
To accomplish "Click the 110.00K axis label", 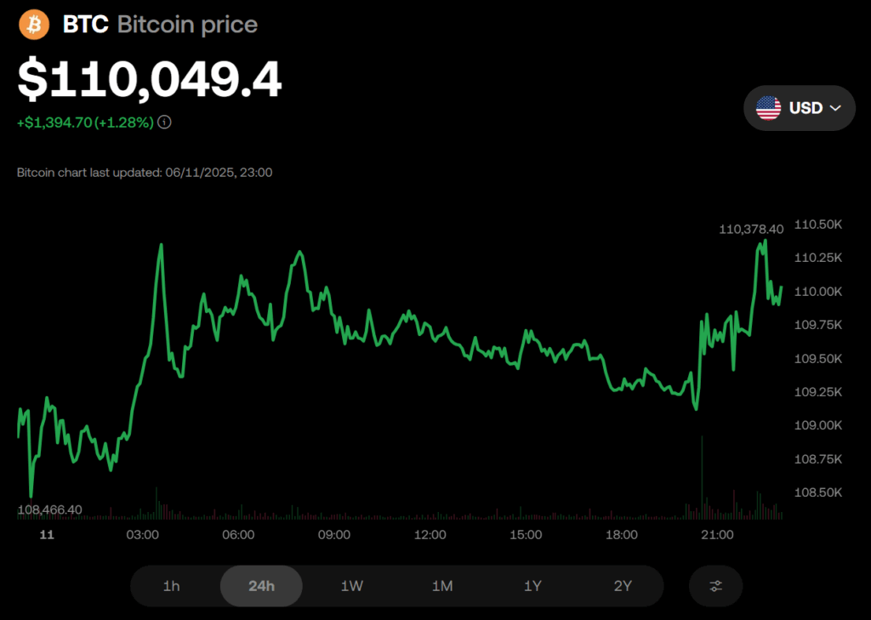I will (818, 292).
